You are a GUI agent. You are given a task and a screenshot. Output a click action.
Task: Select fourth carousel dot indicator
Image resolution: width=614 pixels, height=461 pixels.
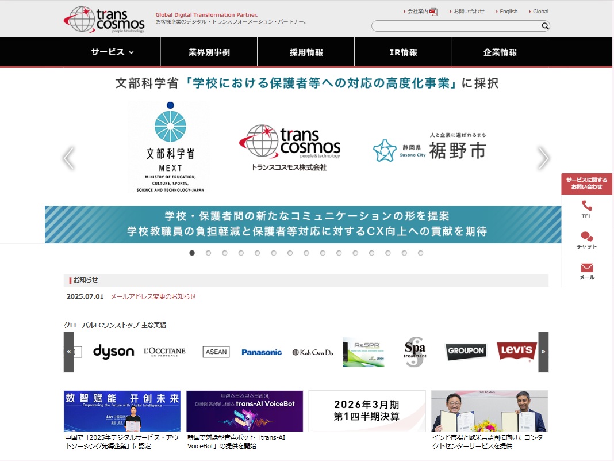click(x=241, y=253)
